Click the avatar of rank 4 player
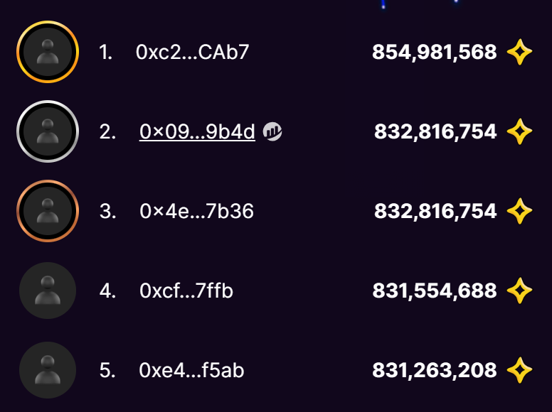 tap(48, 291)
